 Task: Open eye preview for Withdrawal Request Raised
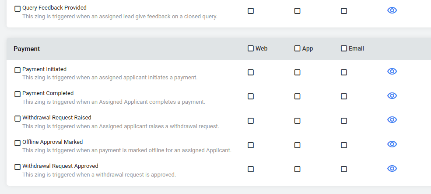coord(392,120)
